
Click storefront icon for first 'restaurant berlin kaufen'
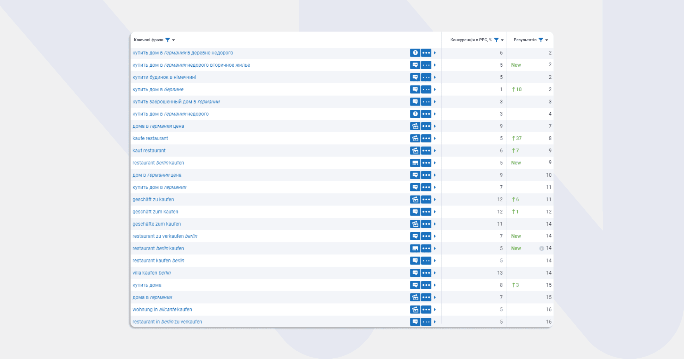tap(415, 163)
